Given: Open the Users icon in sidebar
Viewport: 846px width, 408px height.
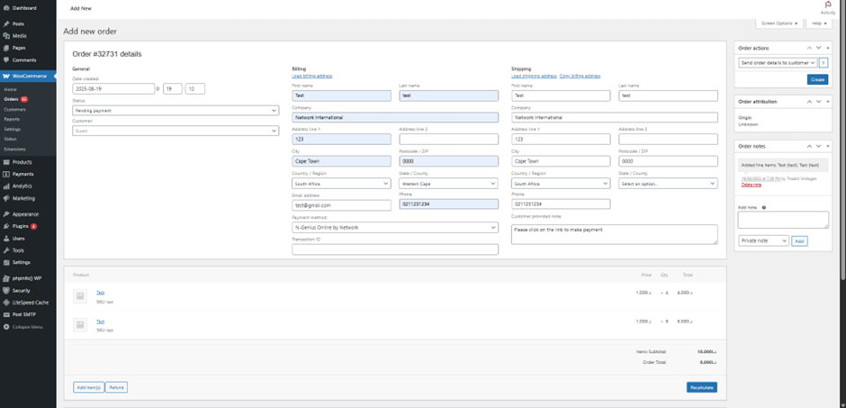Looking at the screenshot, I should pyautogui.click(x=6, y=238).
